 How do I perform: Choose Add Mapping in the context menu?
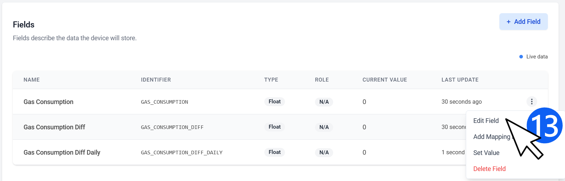point(492,137)
